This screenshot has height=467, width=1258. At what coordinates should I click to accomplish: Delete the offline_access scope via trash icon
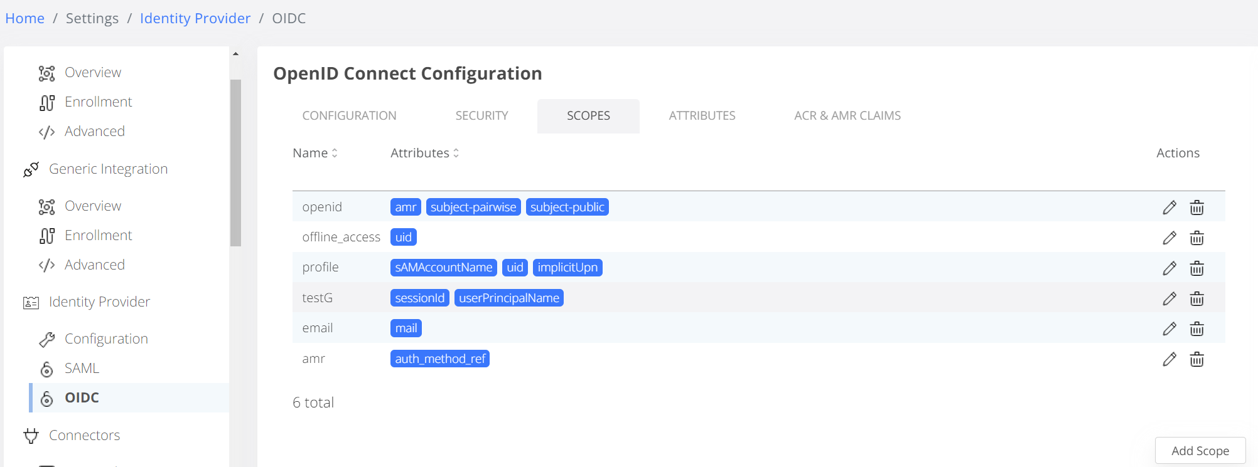1196,238
